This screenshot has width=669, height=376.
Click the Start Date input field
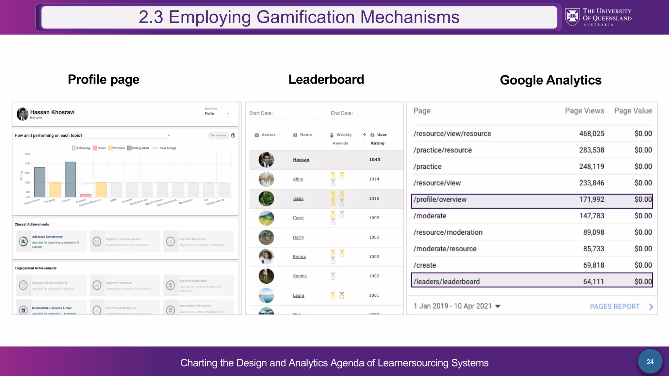coord(287,113)
